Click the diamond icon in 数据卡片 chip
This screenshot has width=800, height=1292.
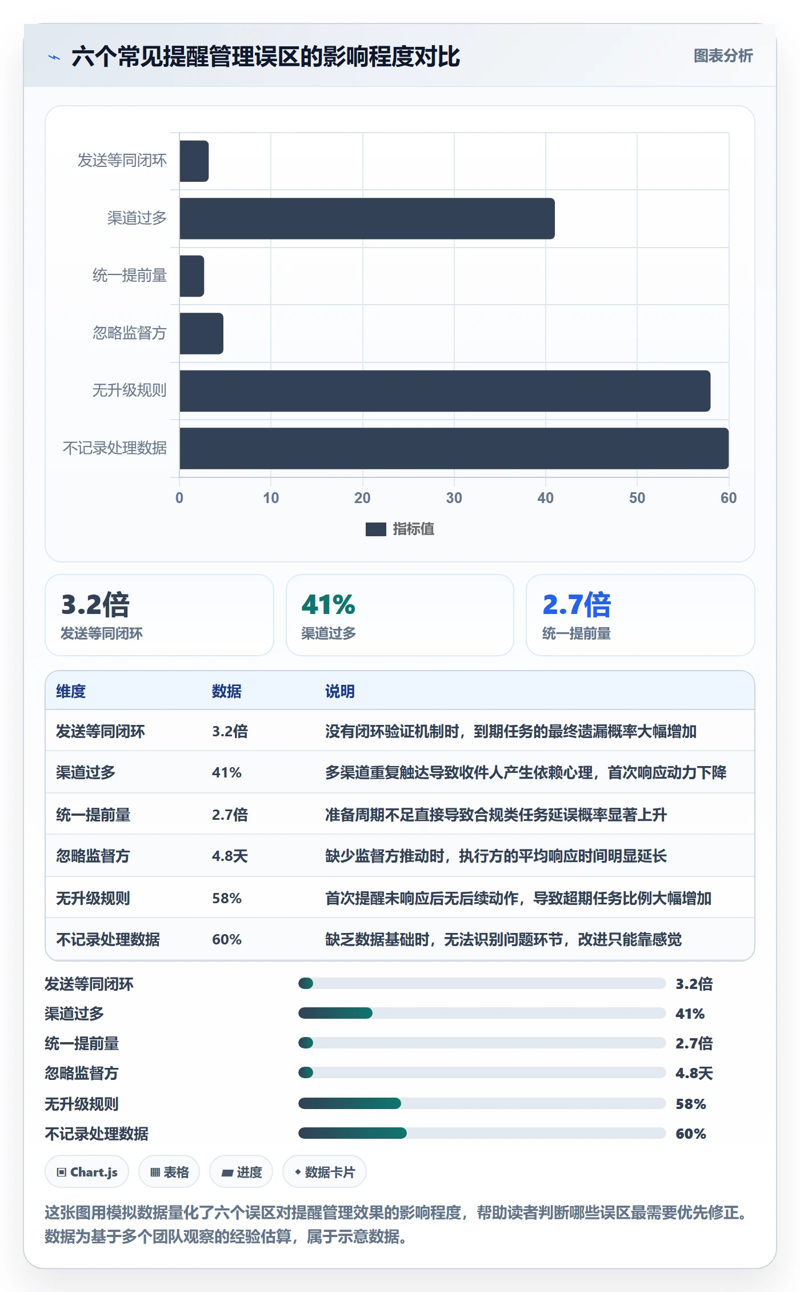(298, 1172)
